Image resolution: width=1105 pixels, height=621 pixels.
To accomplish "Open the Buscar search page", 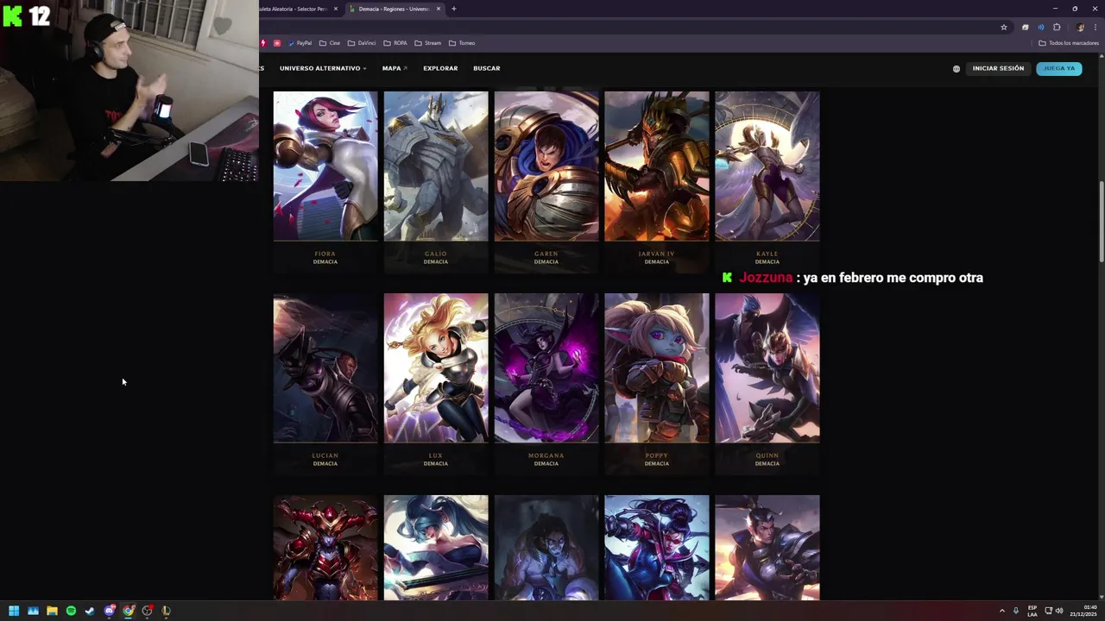I will click(x=487, y=68).
